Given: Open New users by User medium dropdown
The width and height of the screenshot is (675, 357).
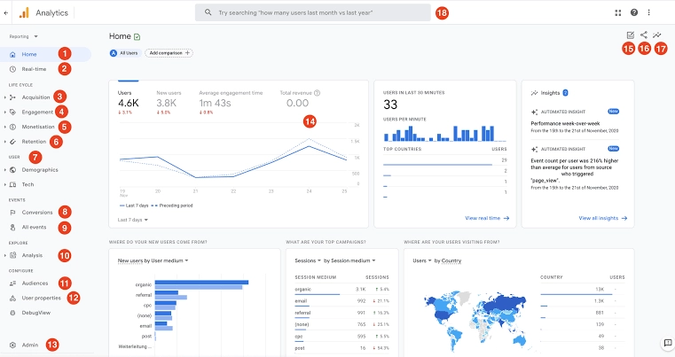Looking at the screenshot, I should coord(153,260).
